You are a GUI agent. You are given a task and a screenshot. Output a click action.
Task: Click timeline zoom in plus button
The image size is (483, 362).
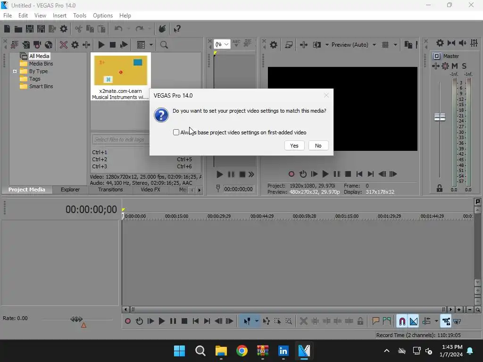tap(459, 310)
